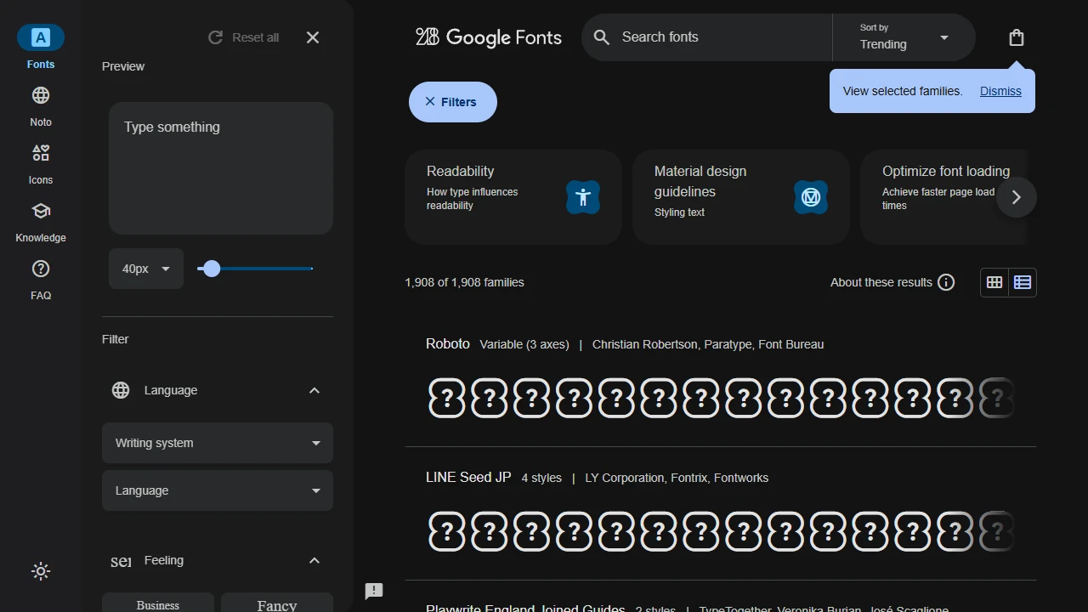Click the About these results info icon

coord(946,282)
